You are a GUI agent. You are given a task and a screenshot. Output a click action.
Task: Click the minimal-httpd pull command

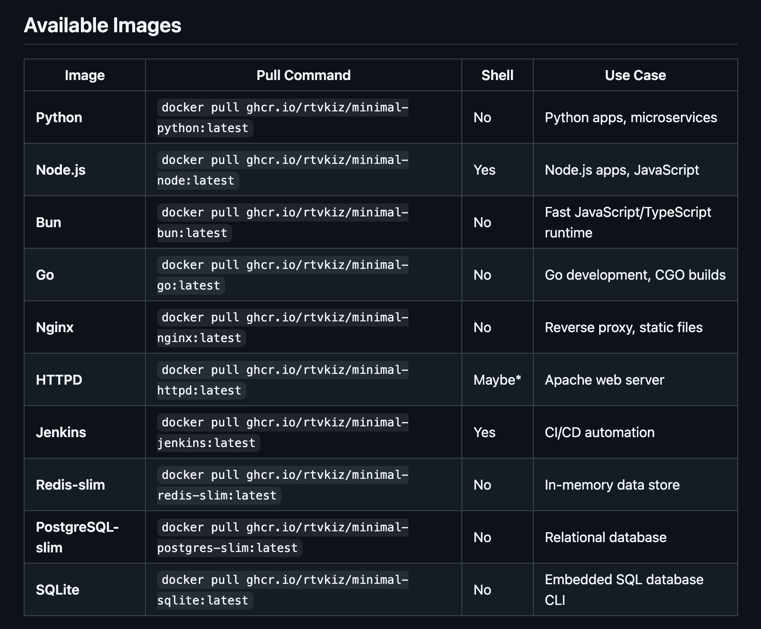282,370
